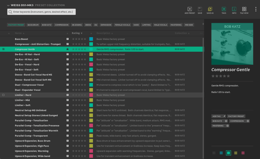Rate Compressor Gentle in the info panel stars
This screenshot has height=159, width=260.
click(221, 76)
